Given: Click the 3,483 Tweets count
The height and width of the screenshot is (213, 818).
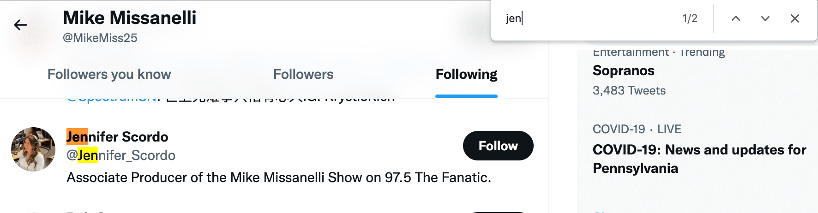Looking at the screenshot, I should pyautogui.click(x=629, y=90).
